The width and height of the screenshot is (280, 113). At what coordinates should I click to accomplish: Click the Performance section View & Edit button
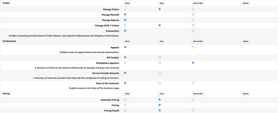[198, 41]
